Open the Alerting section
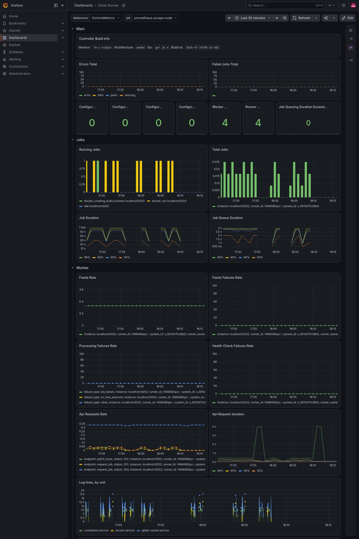359x539 pixels. tap(15, 59)
